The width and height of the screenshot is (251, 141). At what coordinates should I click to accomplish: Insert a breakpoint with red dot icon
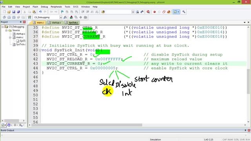[155, 12]
